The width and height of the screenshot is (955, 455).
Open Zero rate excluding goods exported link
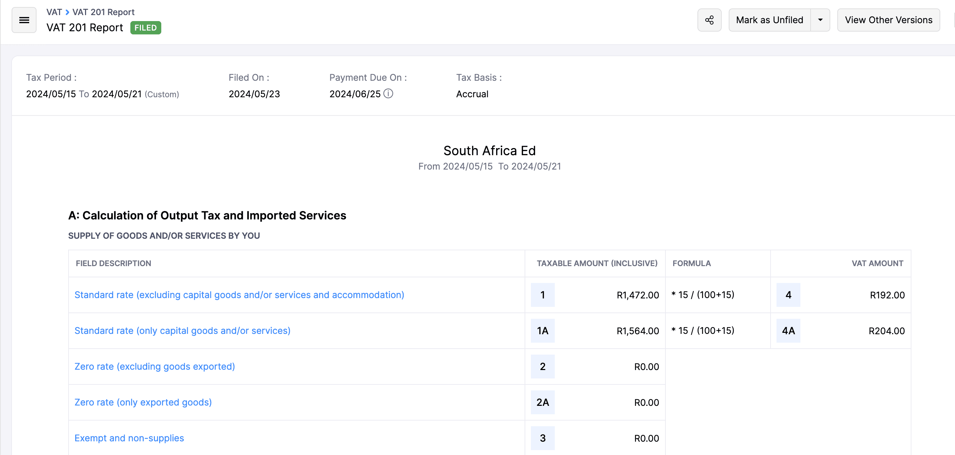(155, 367)
